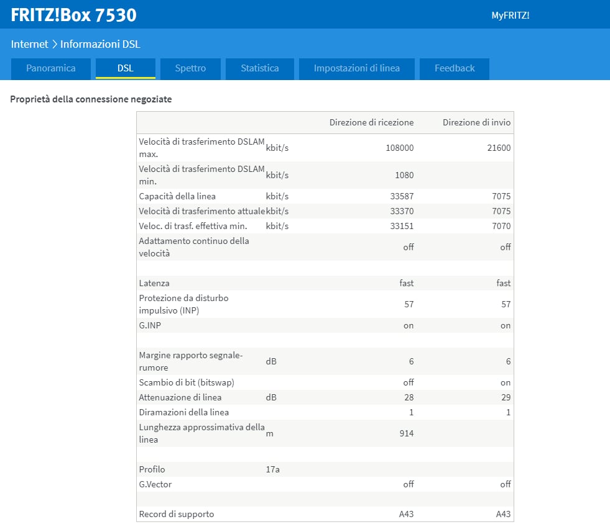Click the Direzione di ricezione column header

[x=371, y=123]
